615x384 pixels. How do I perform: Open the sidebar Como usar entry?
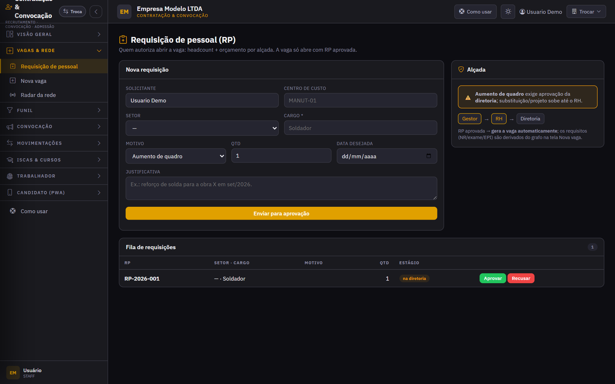click(x=54, y=211)
